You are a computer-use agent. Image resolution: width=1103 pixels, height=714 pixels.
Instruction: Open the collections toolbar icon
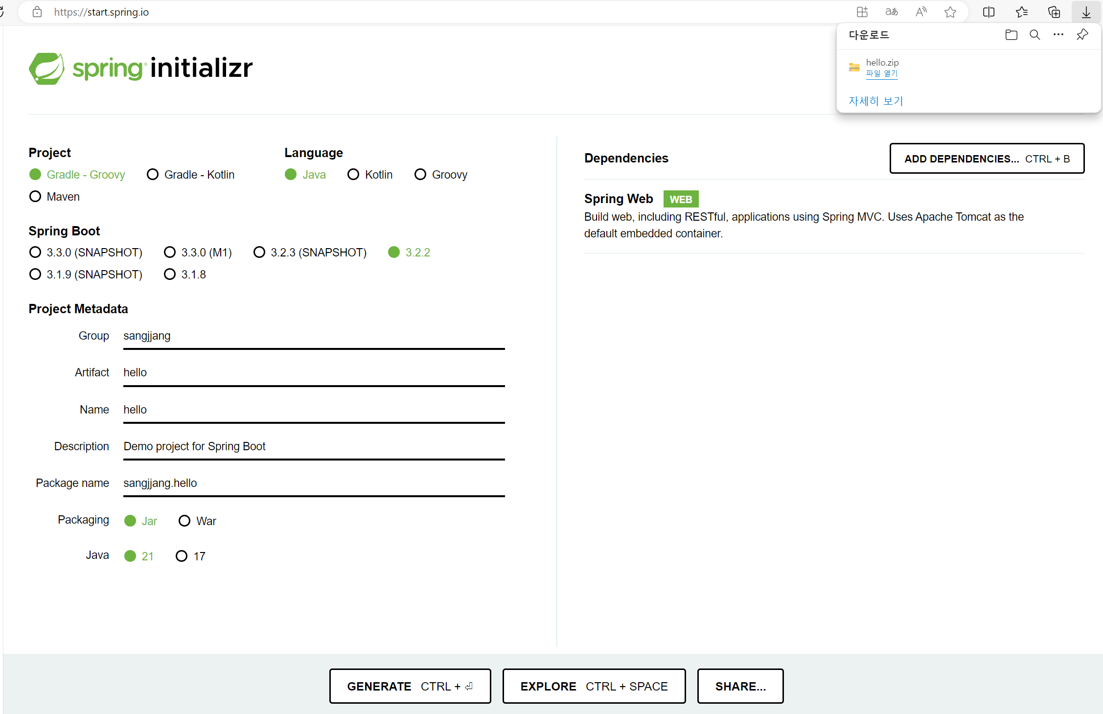click(x=1054, y=12)
